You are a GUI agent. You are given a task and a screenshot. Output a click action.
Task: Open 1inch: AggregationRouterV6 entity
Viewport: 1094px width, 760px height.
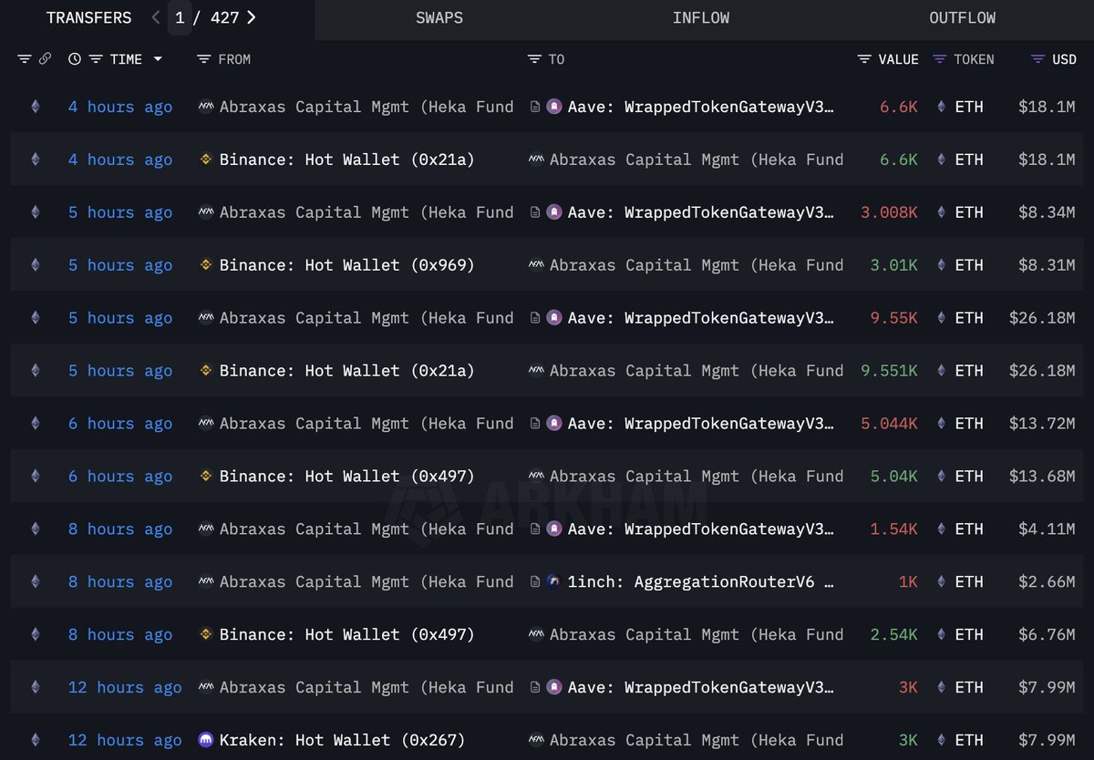701,581
